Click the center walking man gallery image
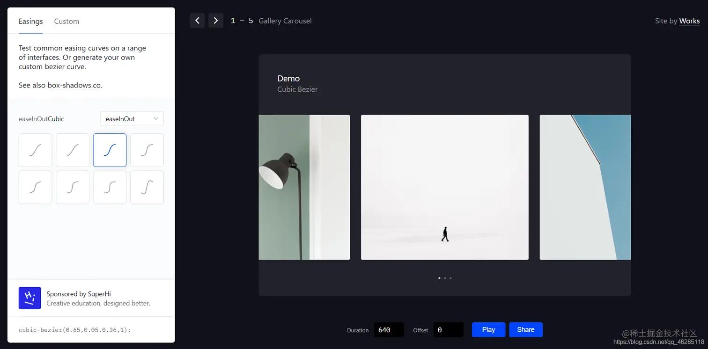 [445, 187]
